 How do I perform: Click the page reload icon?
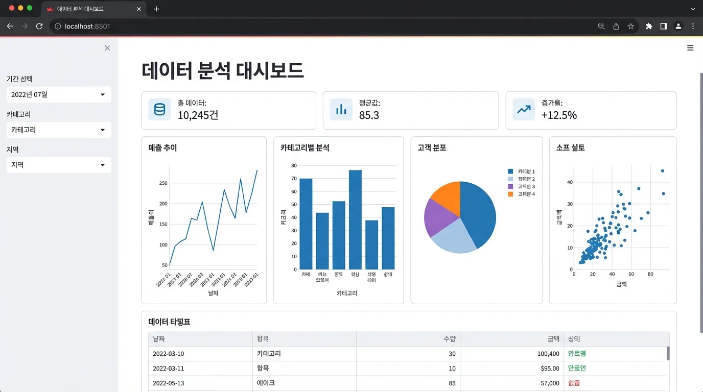coord(39,26)
